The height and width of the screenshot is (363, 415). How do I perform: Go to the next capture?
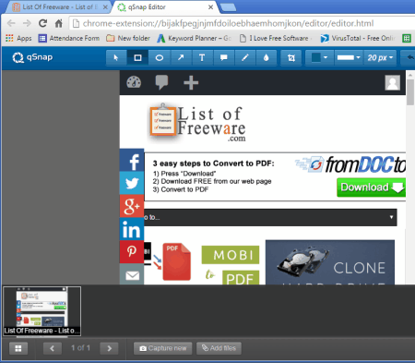[x=109, y=348]
